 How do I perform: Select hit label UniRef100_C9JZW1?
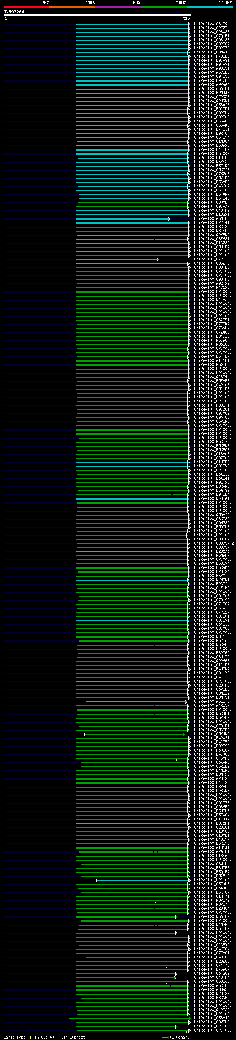212,410
